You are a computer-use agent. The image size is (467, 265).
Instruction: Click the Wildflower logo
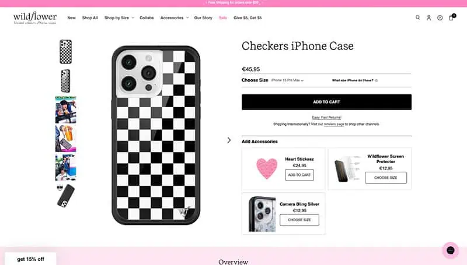35,18
